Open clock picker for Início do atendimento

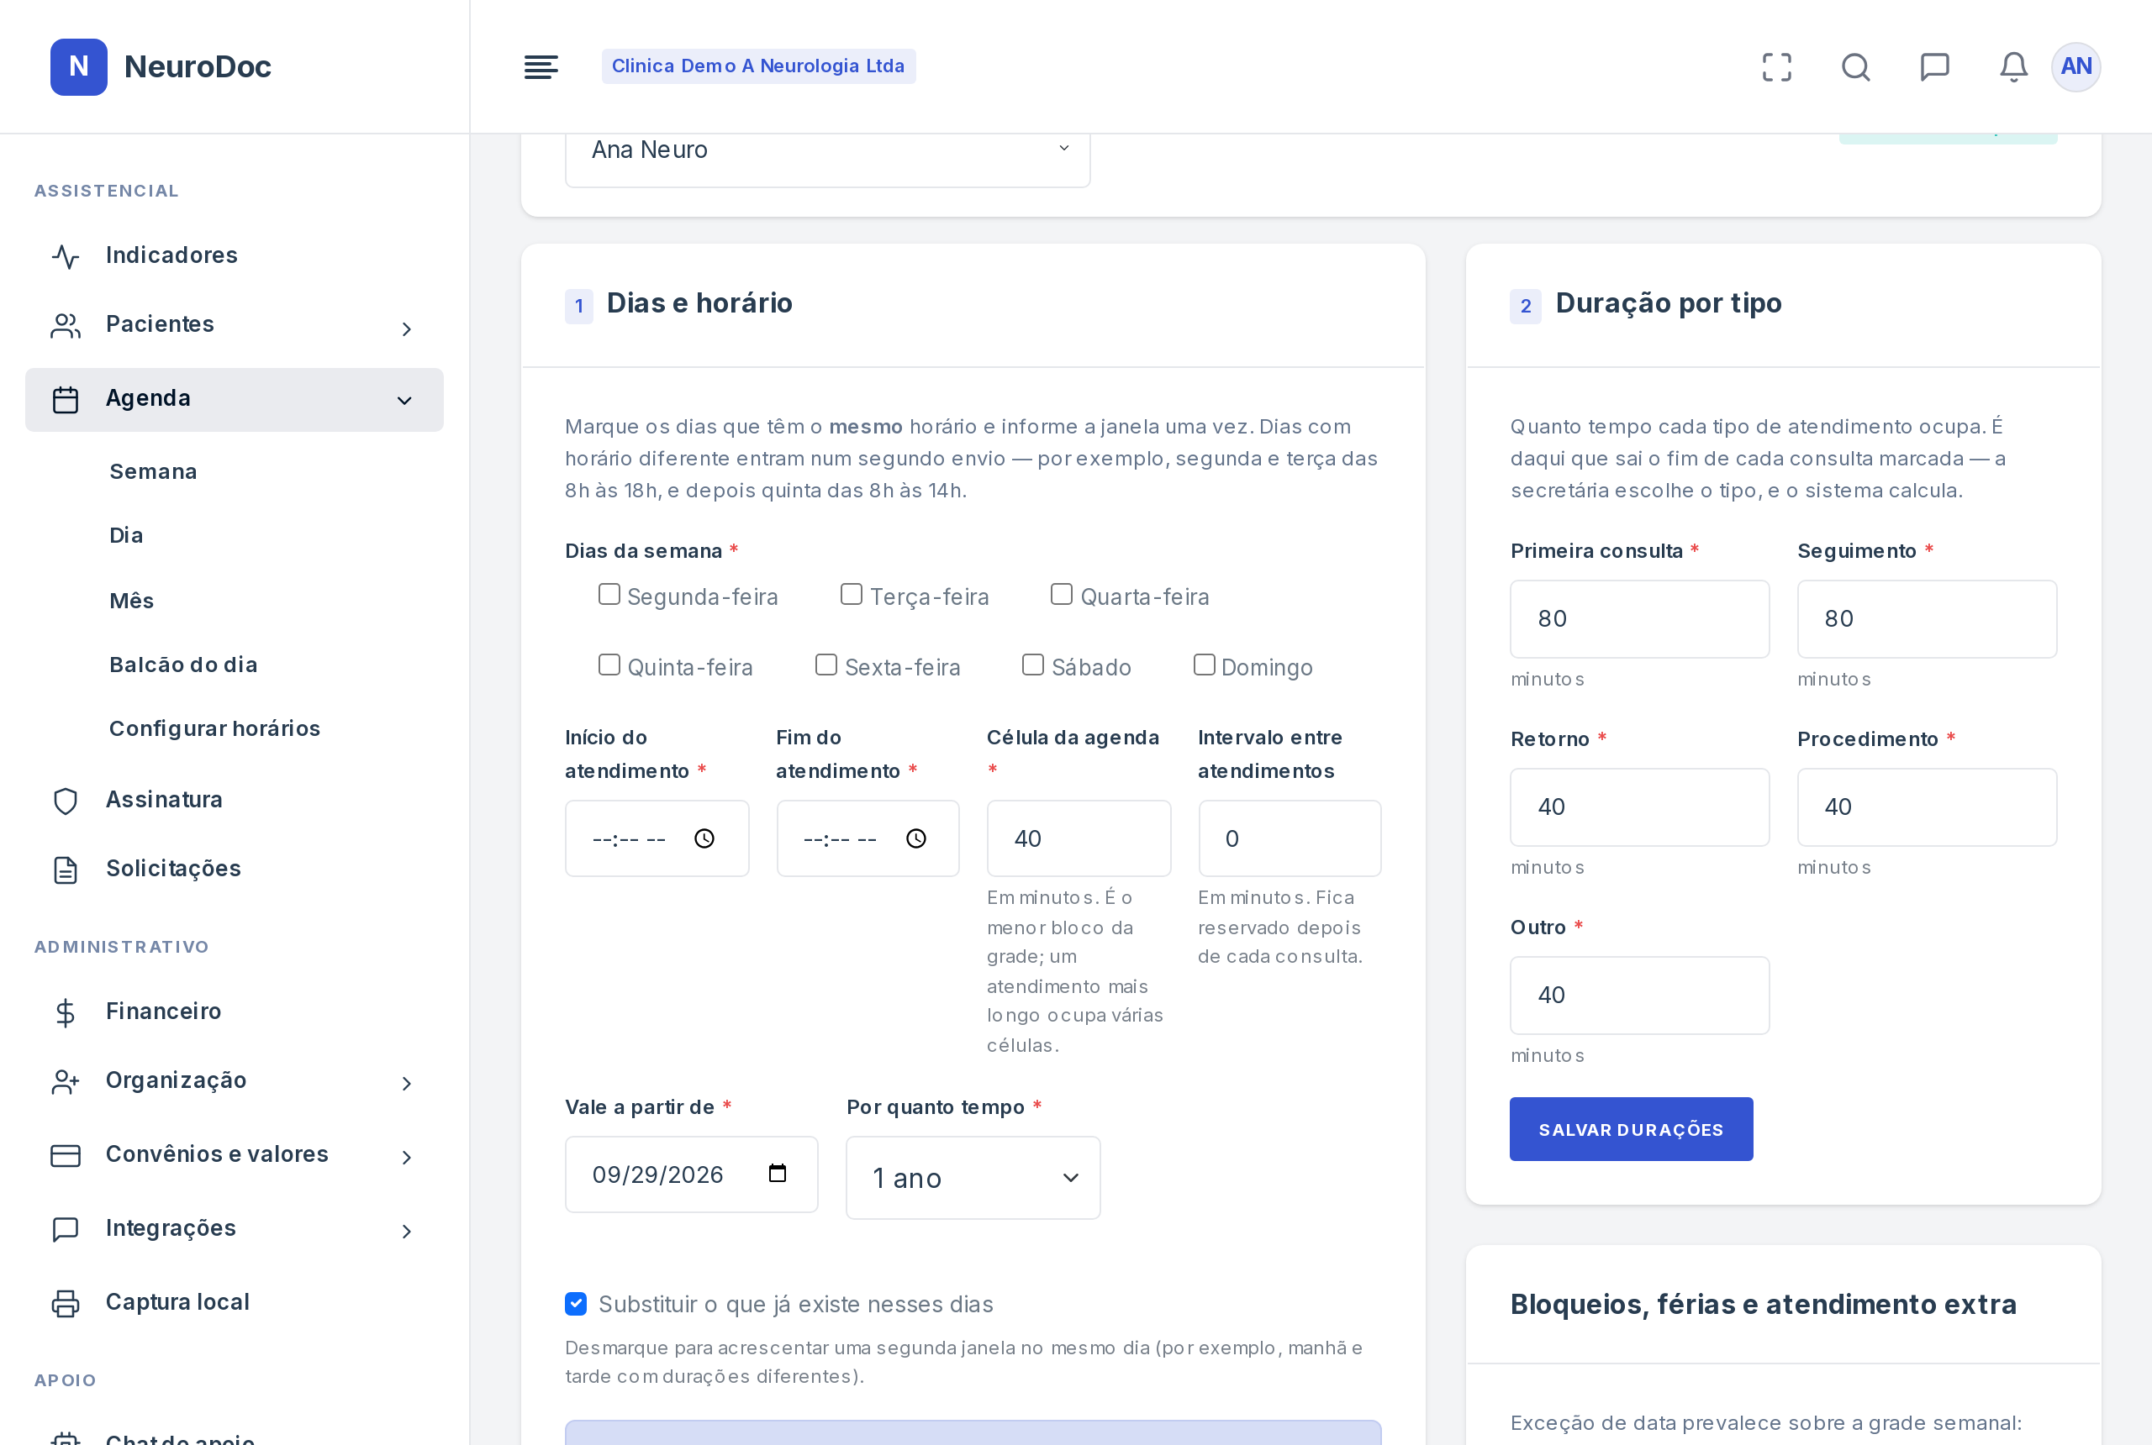click(704, 838)
